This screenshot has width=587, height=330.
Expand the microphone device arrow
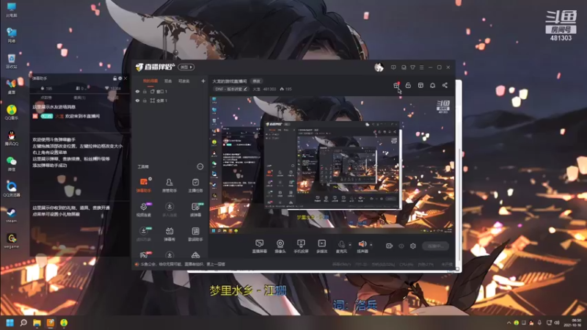[350, 245]
